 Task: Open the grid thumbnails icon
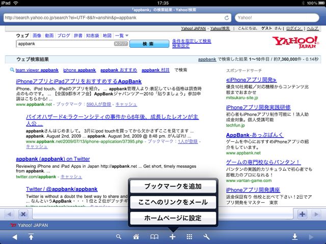189,237
